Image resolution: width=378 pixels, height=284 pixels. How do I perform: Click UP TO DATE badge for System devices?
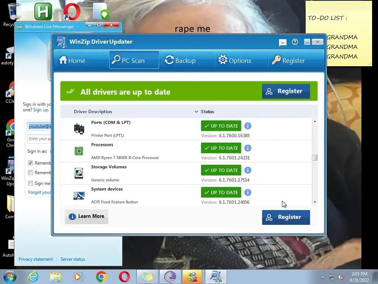[x=221, y=192]
